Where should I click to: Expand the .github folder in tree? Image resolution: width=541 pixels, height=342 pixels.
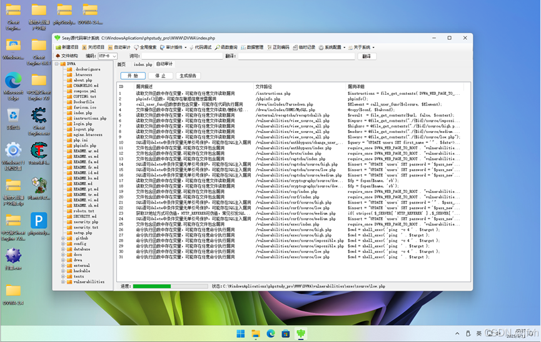pos(63,238)
